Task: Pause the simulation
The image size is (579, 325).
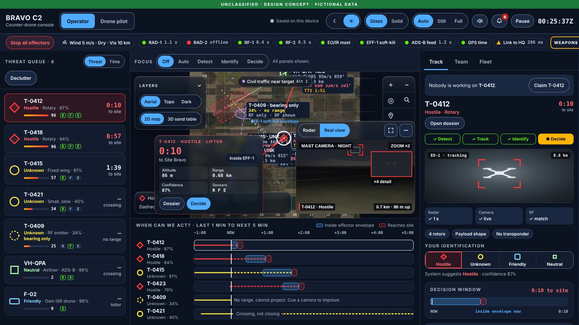Action: (x=523, y=21)
